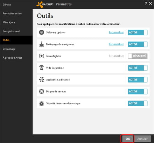Click the Sécurité du réseau domestique house icon
Image resolution: width=154 pixels, height=143 pixels.
42,103
